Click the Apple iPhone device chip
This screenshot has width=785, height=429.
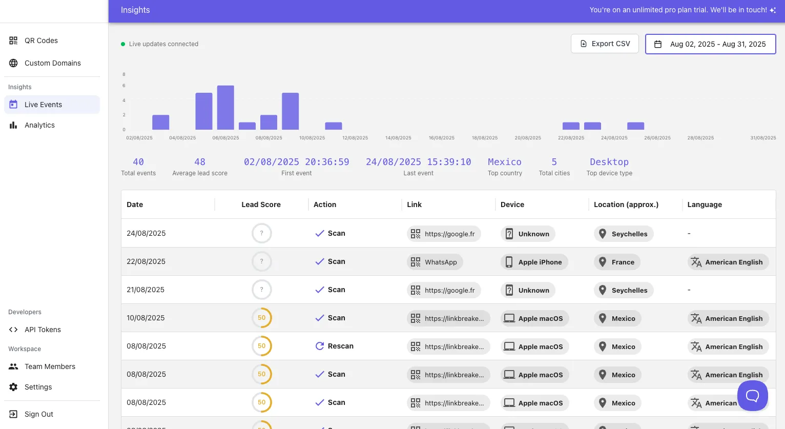pyautogui.click(x=534, y=262)
